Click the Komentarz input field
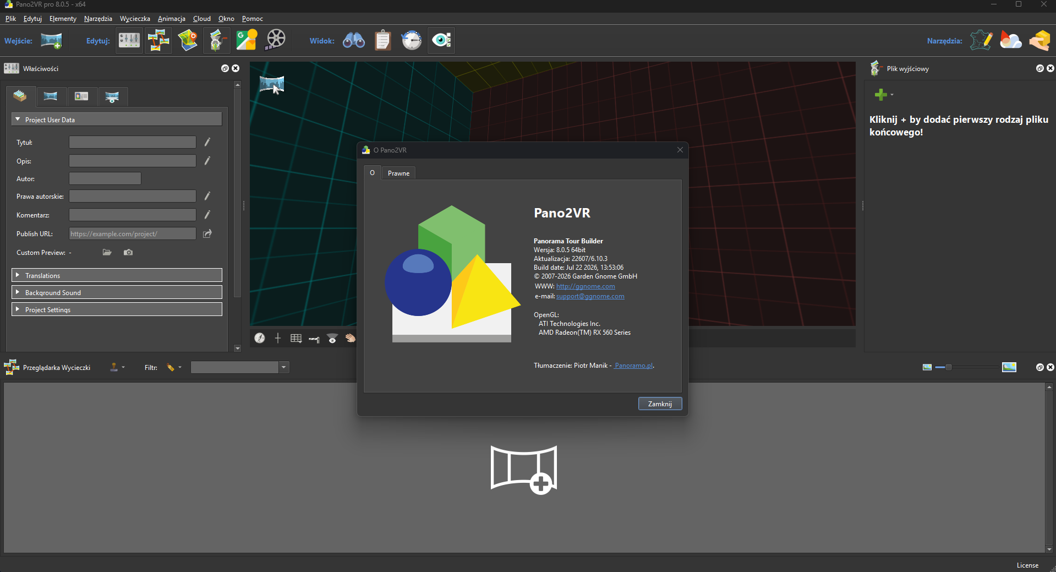This screenshot has height=572, width=1056. click(133, 215)
